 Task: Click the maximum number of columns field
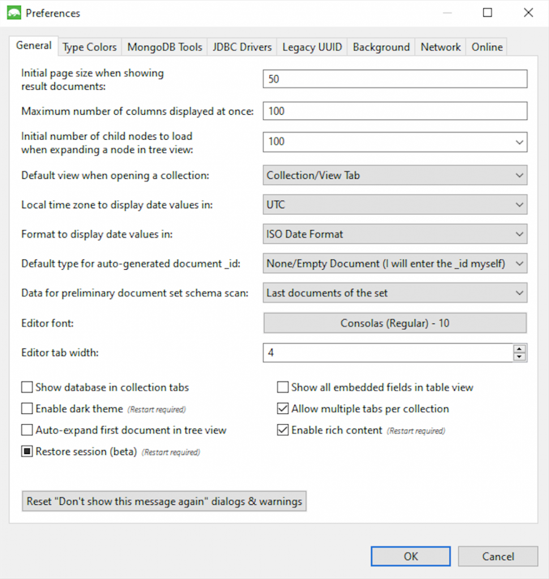395,111
